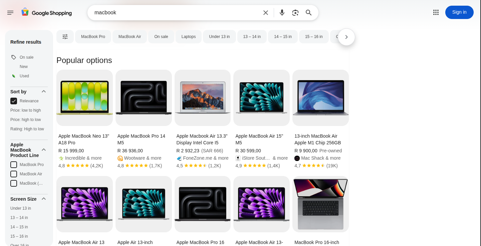
Task: Click the 4,7 rating stars (19K)
Action: pyautogui.click(x=313, y=166)
